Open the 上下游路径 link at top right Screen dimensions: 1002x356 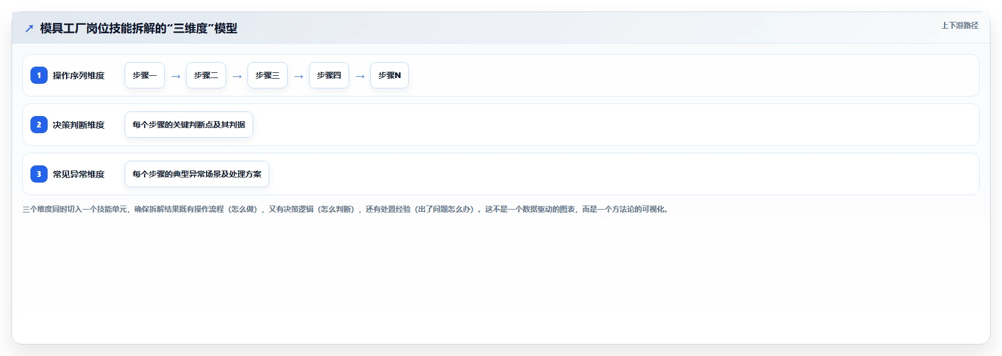(x=960, y=25)
